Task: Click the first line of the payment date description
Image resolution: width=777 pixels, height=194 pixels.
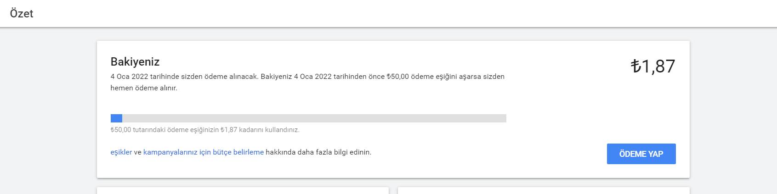Action: (x=307, y=77)
